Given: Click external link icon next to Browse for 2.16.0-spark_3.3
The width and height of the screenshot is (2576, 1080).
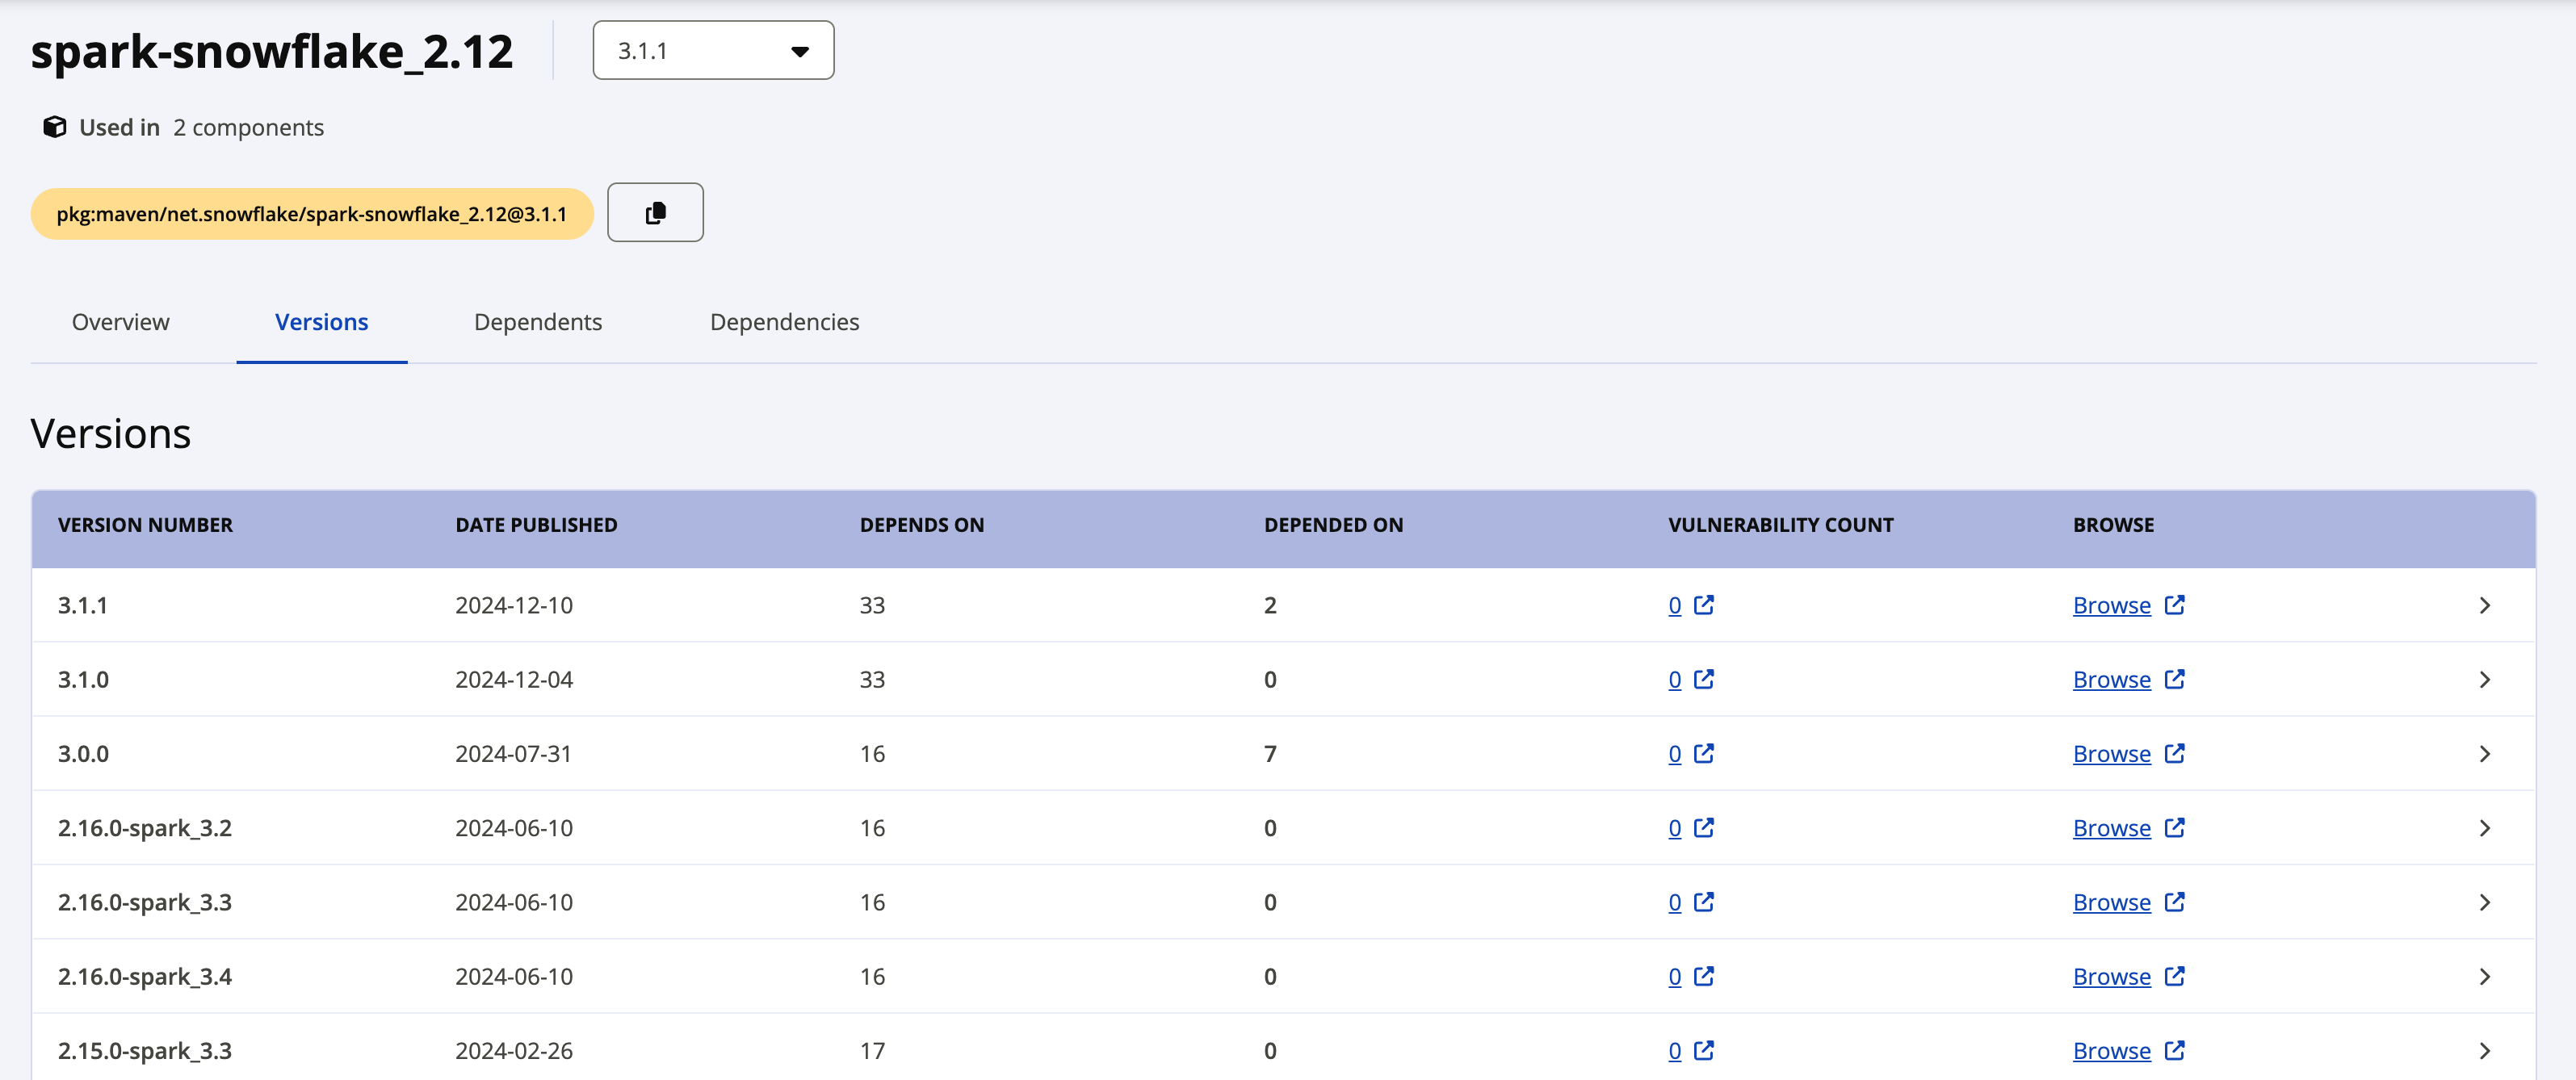Looking at the screenshot, I should [2174, 902].
